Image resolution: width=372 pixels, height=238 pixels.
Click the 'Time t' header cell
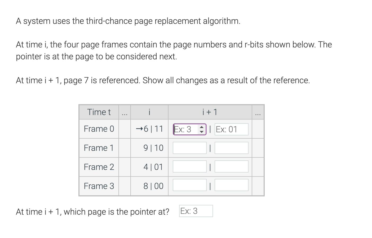99,112
